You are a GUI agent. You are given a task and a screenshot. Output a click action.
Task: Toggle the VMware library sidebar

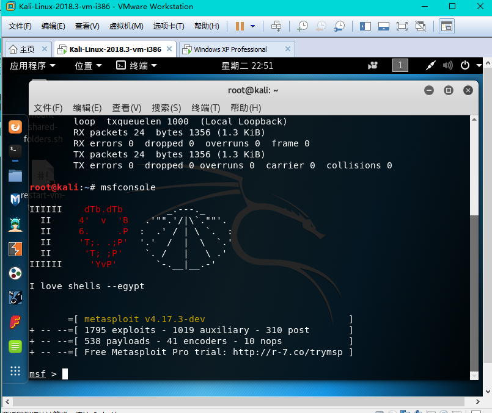365,26
